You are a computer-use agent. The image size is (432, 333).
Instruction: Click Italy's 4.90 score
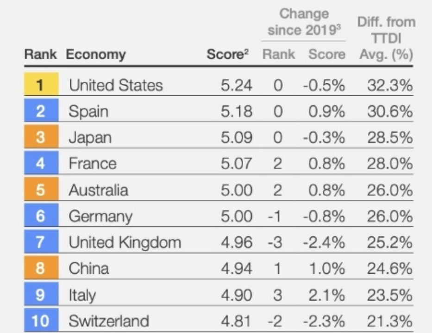pos(237,295)
